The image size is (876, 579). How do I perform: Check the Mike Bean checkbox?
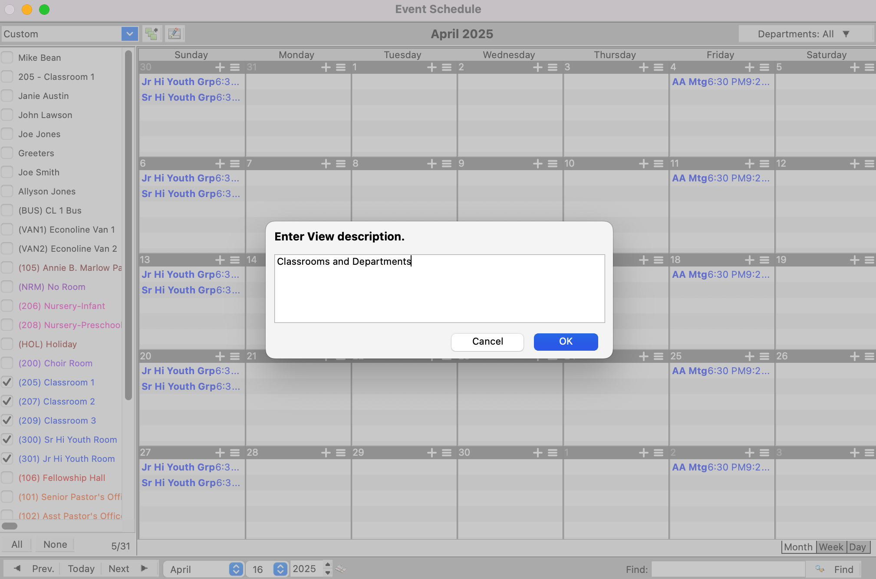pyautogui.click(x=7, y=58)
